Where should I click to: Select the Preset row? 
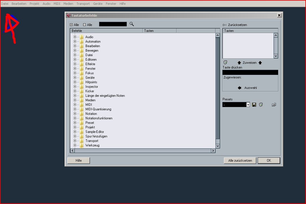point(90,122)
